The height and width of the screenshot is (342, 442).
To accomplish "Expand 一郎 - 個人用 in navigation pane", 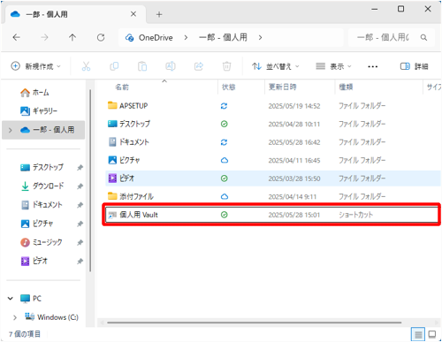I will 11,130.
